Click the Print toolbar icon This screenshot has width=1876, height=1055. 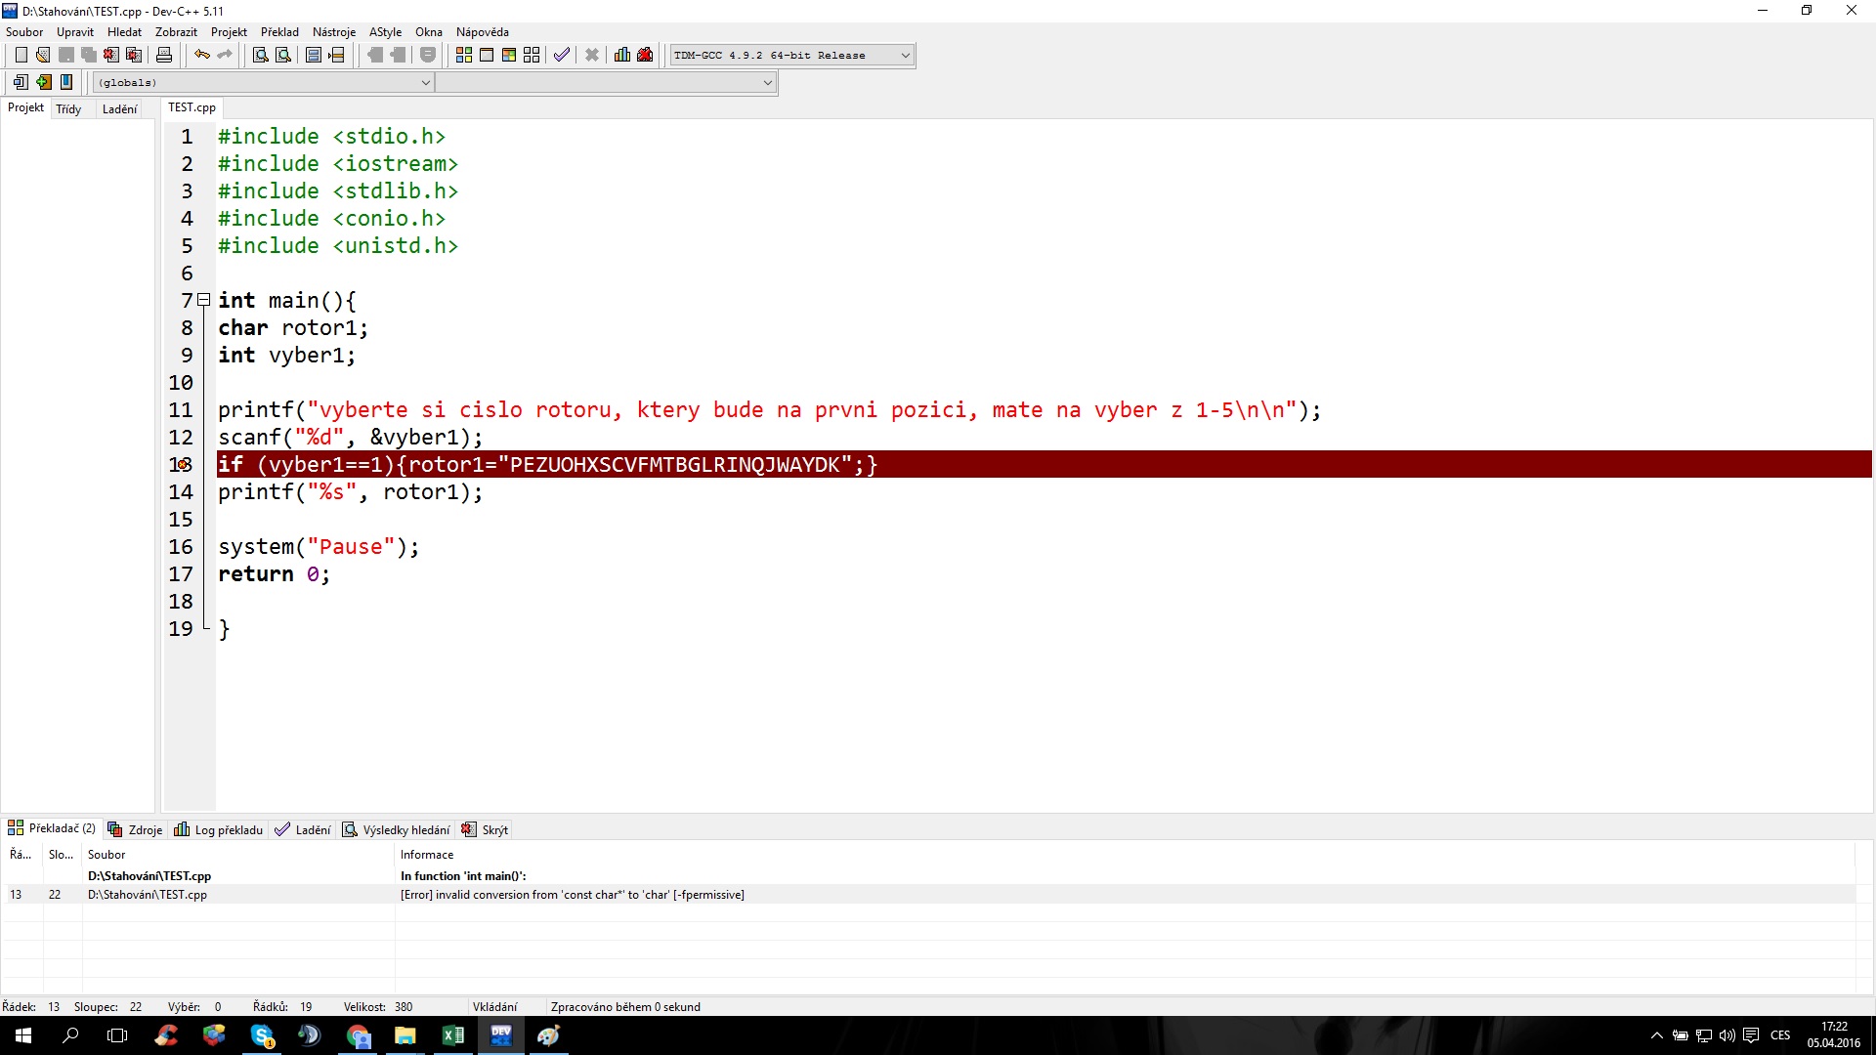[164, 55]
